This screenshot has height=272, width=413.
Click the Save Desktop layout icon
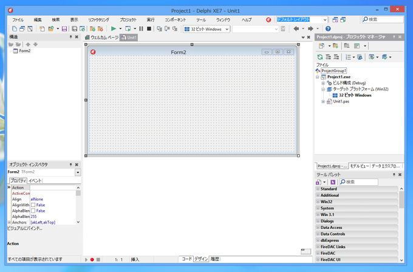click(335, 20)
